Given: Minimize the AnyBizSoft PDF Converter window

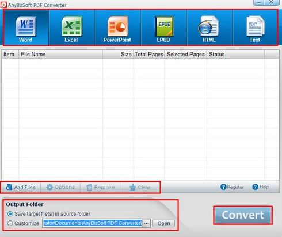Looking at the screenshot, I should [259, 2].
